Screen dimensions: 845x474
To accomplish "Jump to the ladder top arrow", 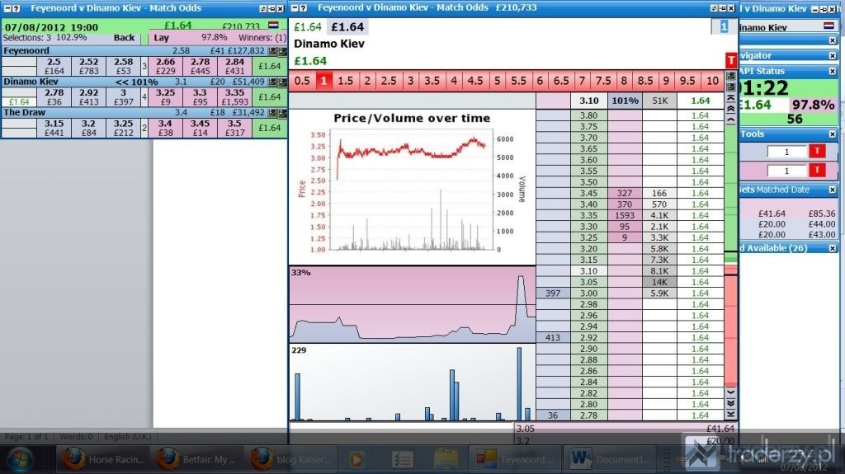I will point(731,99).
